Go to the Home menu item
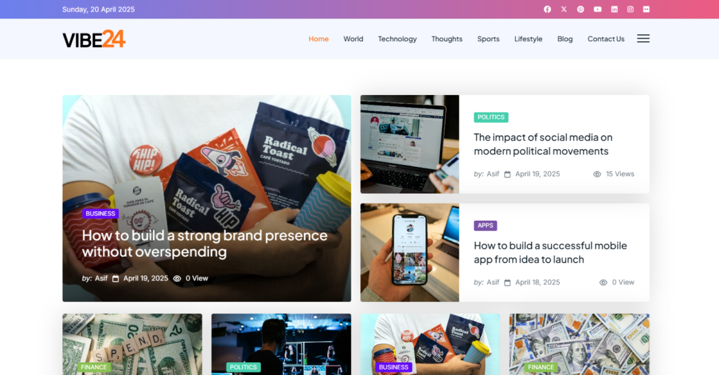This screenshot has width=719, height=375. (319, 39)
